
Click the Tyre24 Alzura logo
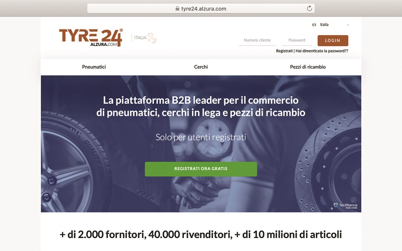click(x=91, y=38)
